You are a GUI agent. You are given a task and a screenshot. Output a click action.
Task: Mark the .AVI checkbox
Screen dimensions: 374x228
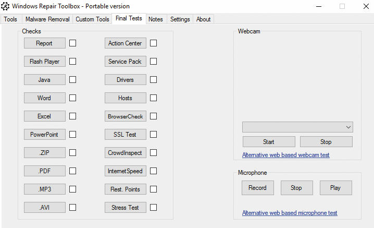[73, 208]
